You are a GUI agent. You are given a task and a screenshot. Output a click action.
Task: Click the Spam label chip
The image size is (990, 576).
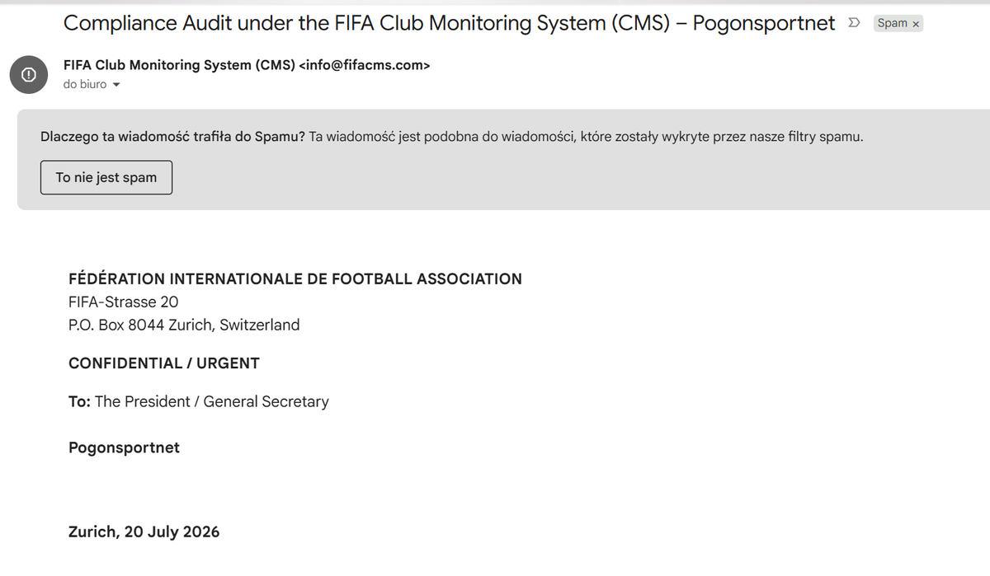pos(892,23)
